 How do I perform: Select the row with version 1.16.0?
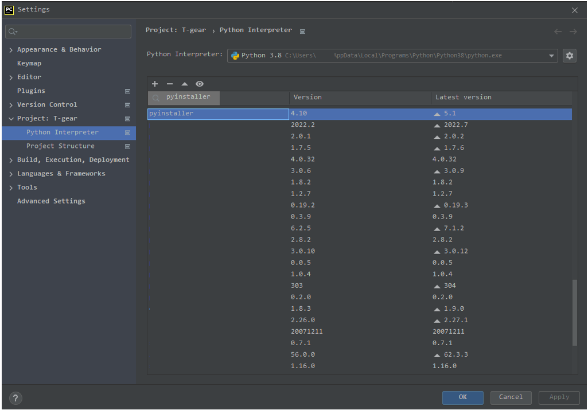pos(360,366)
